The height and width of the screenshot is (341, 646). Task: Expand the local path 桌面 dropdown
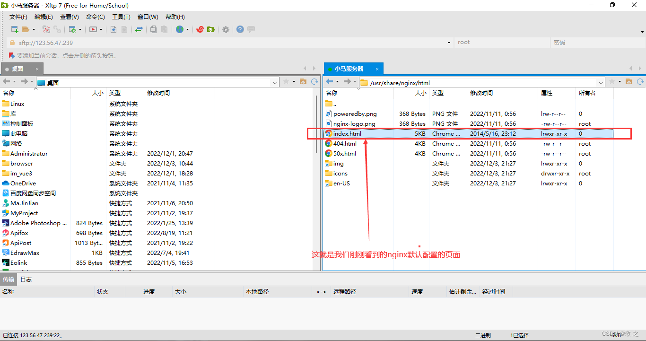[275, 82]
